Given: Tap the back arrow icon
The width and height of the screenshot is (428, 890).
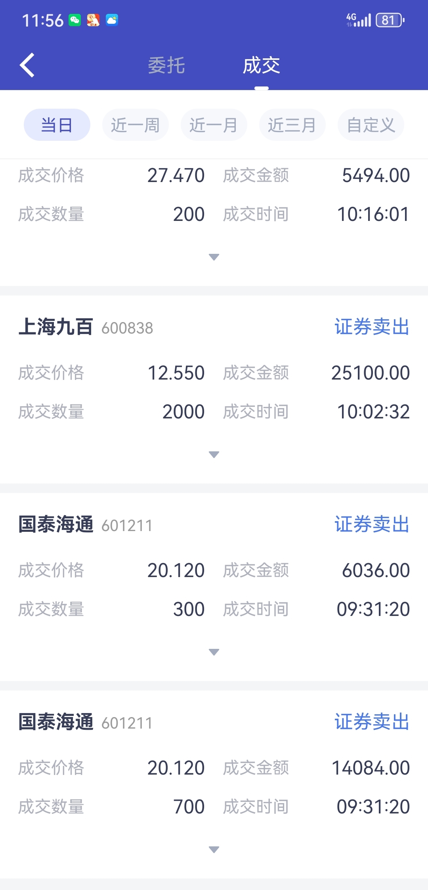Looking at the screenshot, I should click(x=27, y=65).
